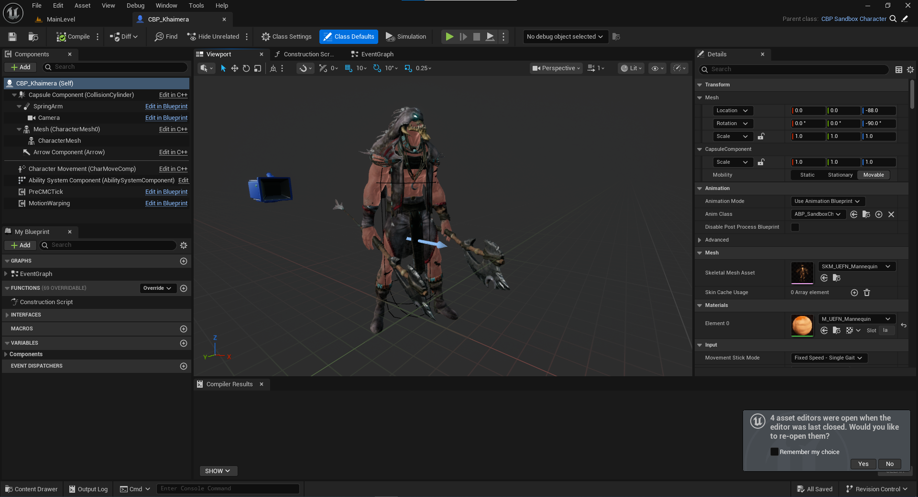Open the grid snap value 10 dropdown
Screen dimensions: 918x497
361,68
